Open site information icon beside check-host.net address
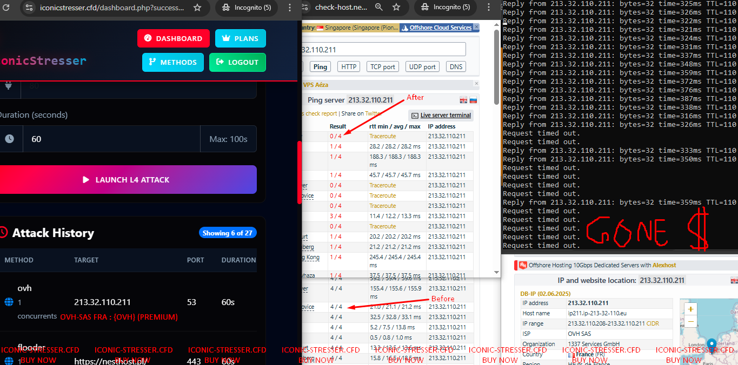Screen dimensions: 738x365 pyautogui.click(x=305, y=7)
